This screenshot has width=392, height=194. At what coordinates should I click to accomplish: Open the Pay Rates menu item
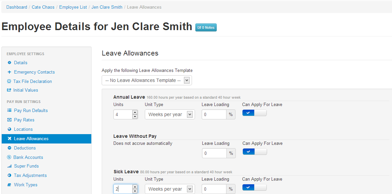point(24,120)
